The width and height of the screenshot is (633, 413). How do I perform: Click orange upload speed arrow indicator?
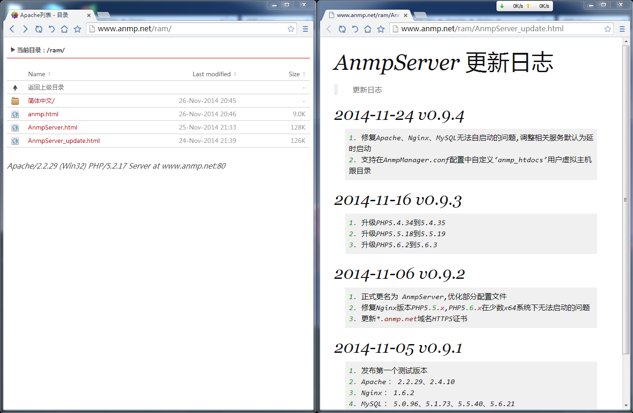(528, 6)
